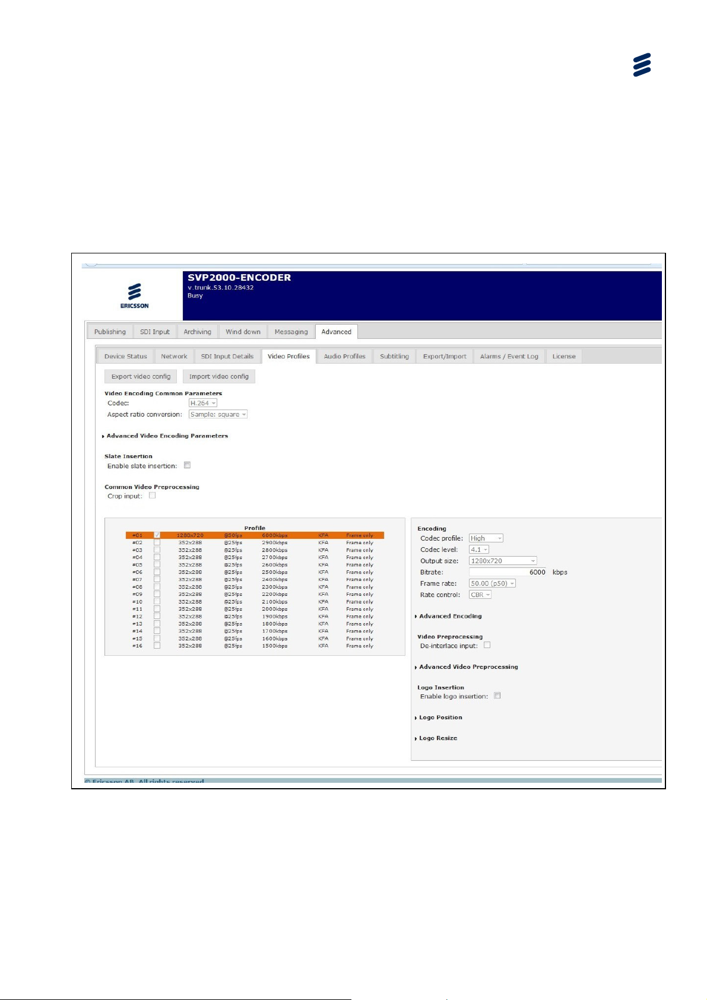The height and width of the screenshot is (1000, 707).
Task: Open SDI Input Details sub-tab
Action: coord(227,356)
